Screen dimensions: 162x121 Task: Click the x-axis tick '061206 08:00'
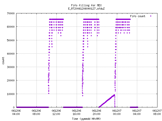[36, 112]
